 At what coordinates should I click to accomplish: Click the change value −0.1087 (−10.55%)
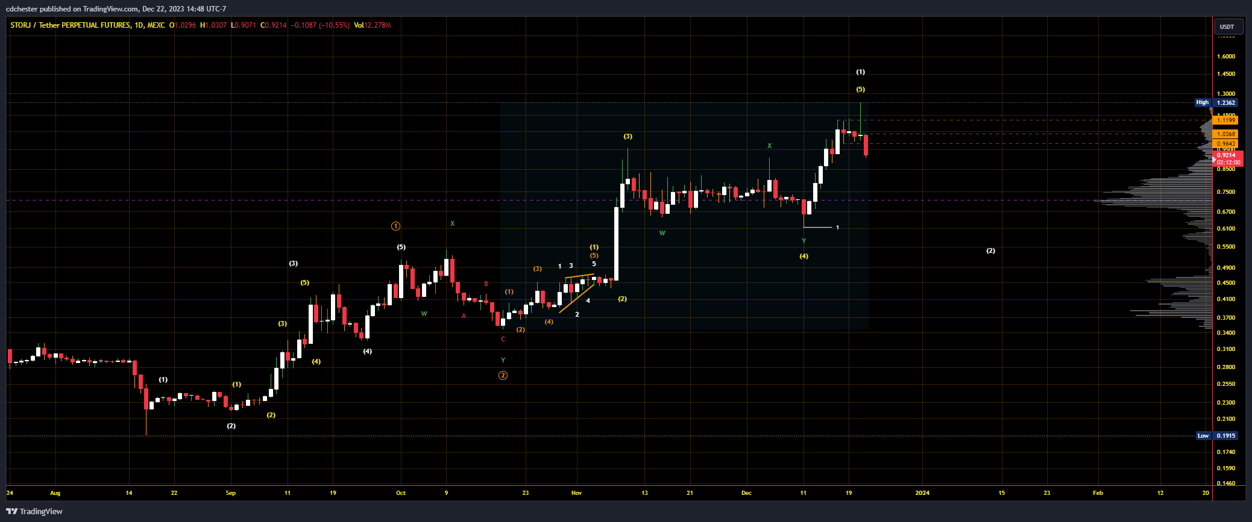(x=320, y=25)
